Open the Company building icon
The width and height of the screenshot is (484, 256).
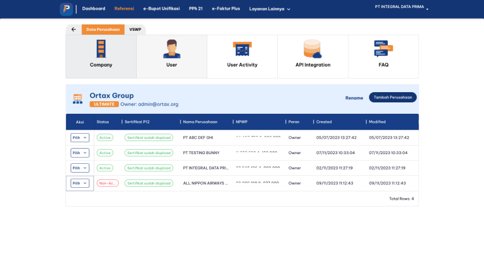[101, 49]
